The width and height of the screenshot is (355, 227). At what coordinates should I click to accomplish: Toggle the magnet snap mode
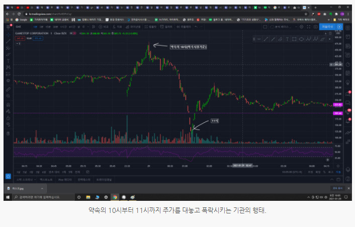coord(8,105)
